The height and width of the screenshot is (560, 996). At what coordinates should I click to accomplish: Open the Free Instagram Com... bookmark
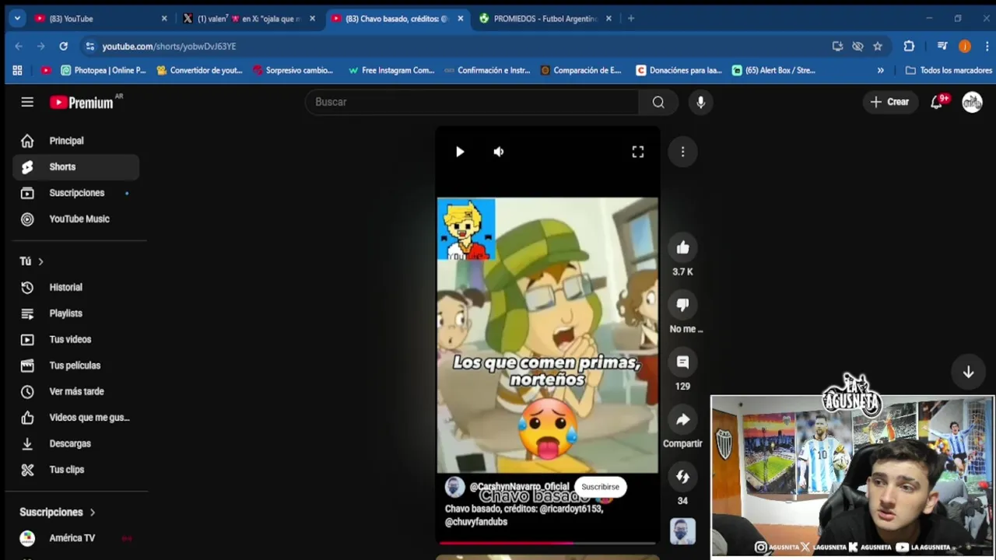pyautogui.click(x=391, y=70)
